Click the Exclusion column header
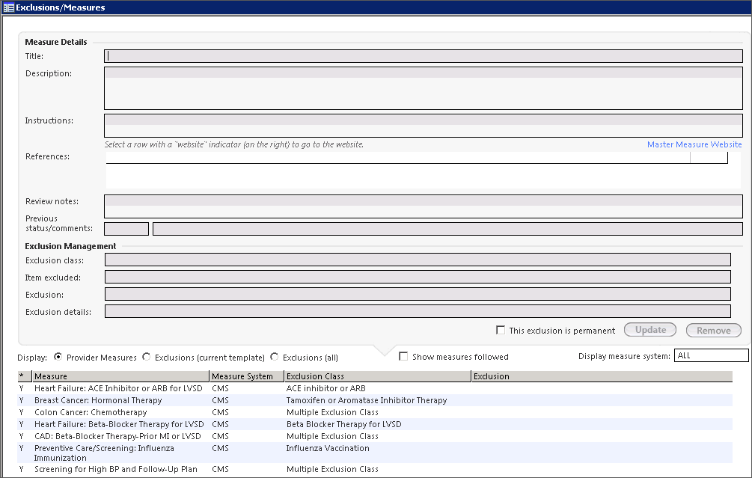This screenshot has height=478, width=752. (x=601, y=376)
